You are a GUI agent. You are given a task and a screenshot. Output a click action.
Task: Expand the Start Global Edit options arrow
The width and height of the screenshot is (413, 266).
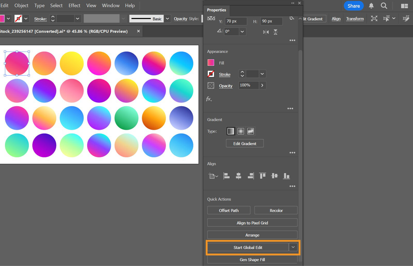[293, 247]
